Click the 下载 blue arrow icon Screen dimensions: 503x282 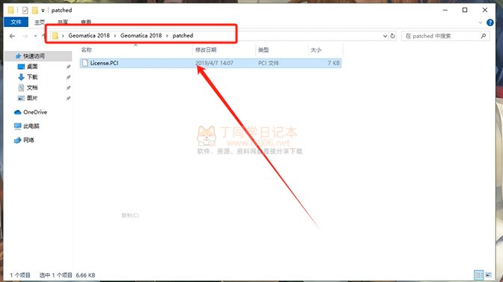click(x=21, y=77)
